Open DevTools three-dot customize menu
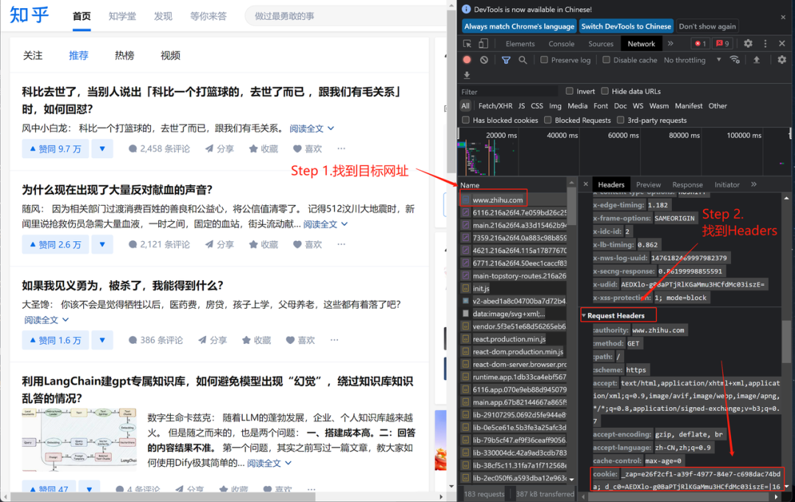 pyautogui.click(x=766, y=43)
